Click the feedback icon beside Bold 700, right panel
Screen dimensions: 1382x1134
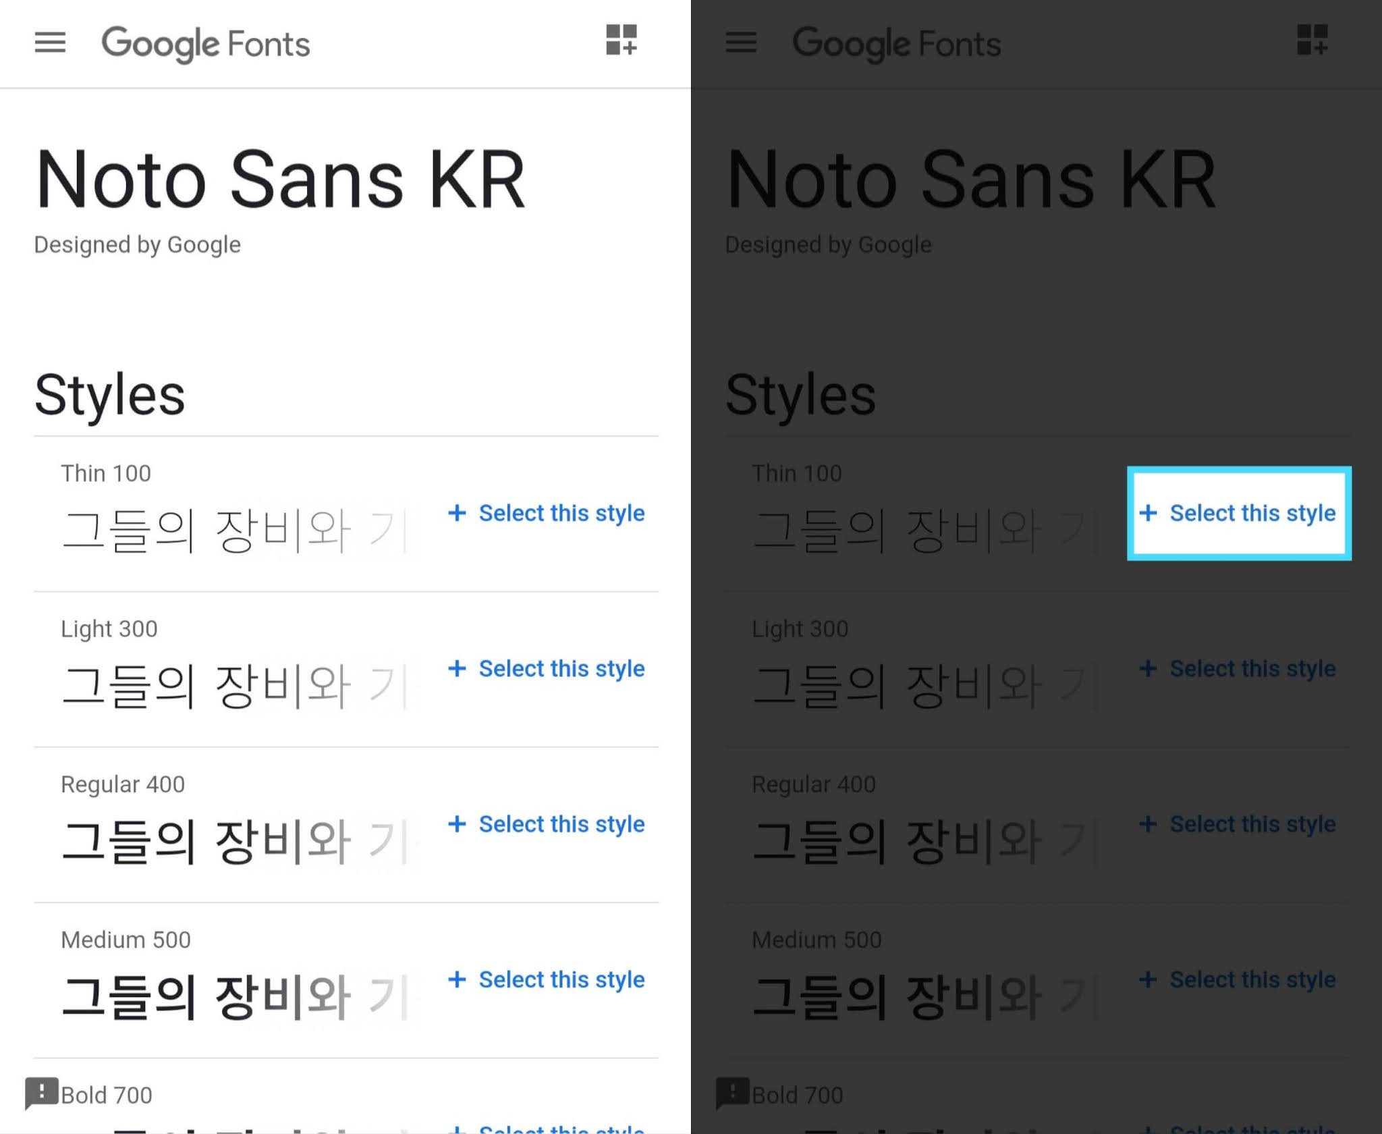point(733,1093)
